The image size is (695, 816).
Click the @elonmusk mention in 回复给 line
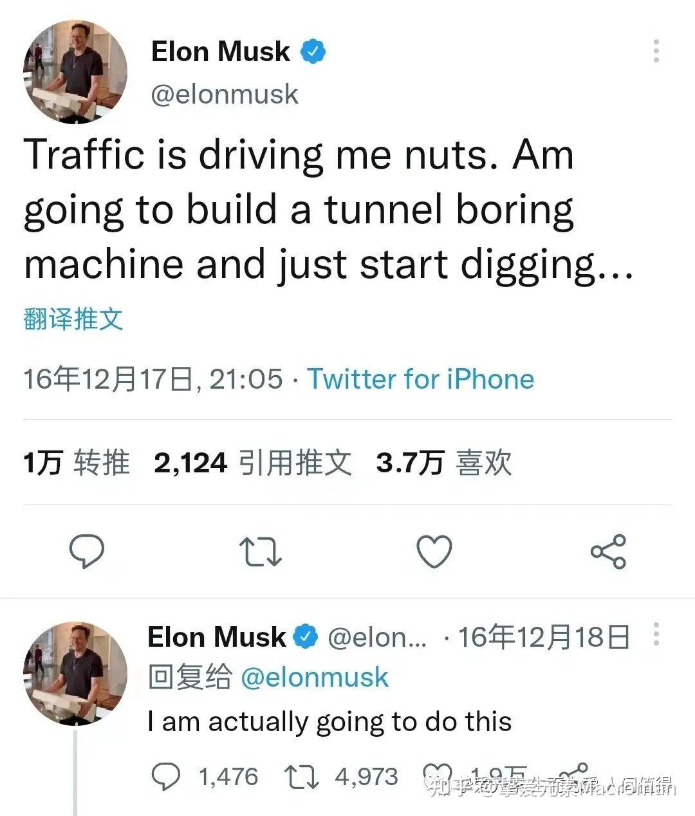pos(315,678)
